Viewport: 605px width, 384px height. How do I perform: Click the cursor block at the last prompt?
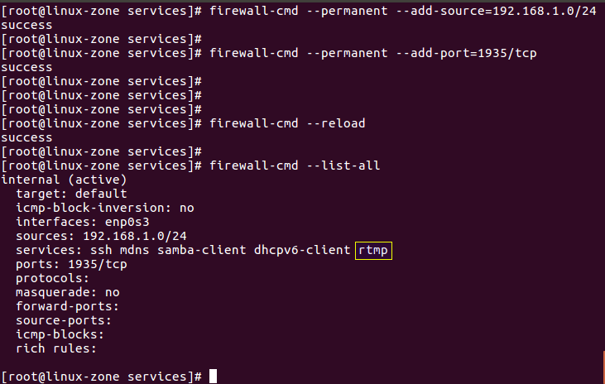(214, 376)
